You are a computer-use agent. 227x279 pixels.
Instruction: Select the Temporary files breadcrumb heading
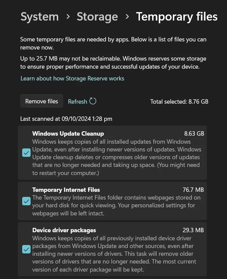pyautogui.click(x=177, y=16)
